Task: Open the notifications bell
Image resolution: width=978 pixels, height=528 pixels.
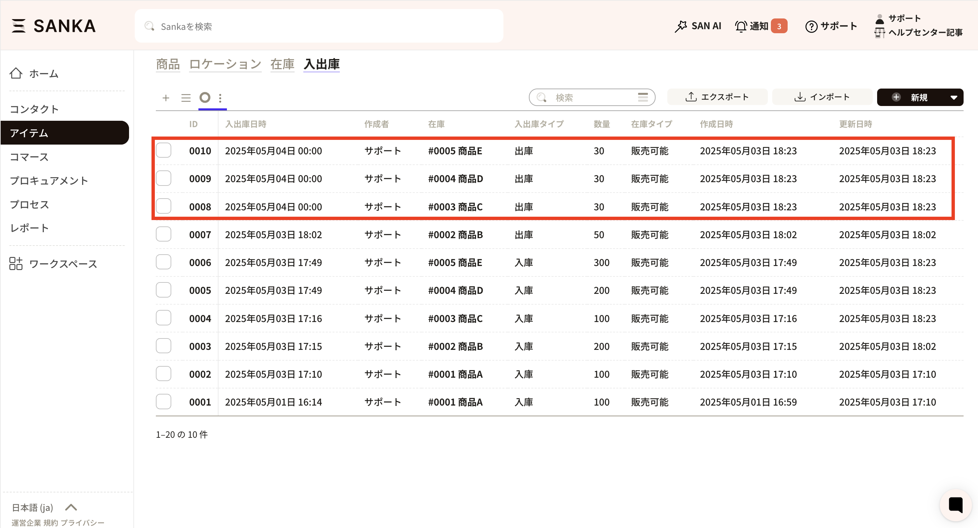Action: point(741,26)
